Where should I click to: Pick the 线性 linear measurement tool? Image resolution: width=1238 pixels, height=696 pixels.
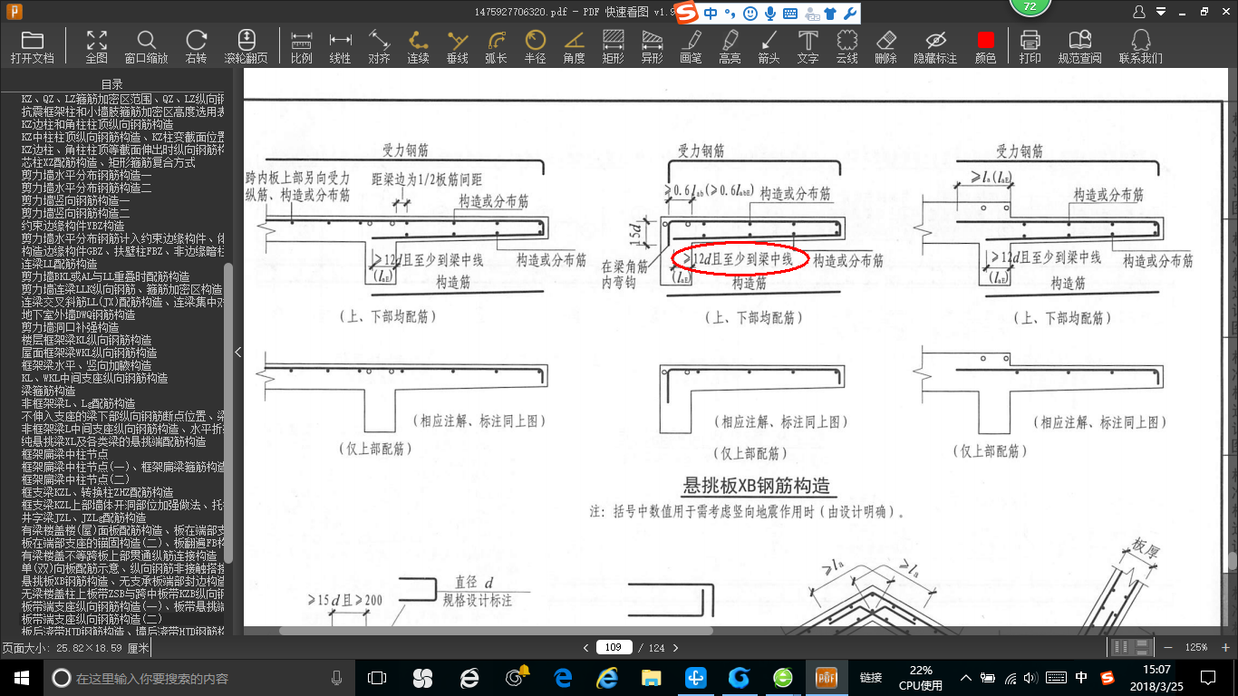pyautogui.click(x=340, y=47)
